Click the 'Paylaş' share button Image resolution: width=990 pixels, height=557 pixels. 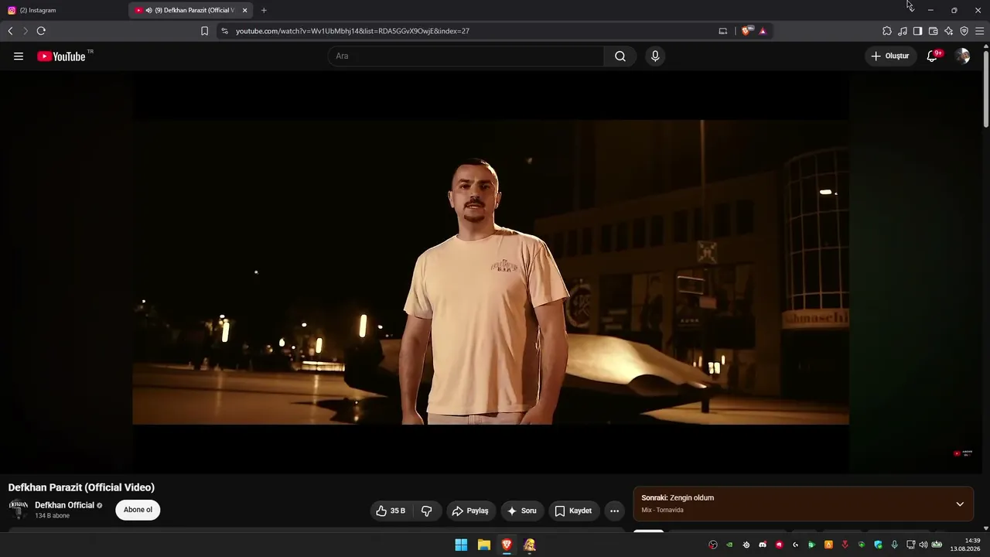(470, 511)
